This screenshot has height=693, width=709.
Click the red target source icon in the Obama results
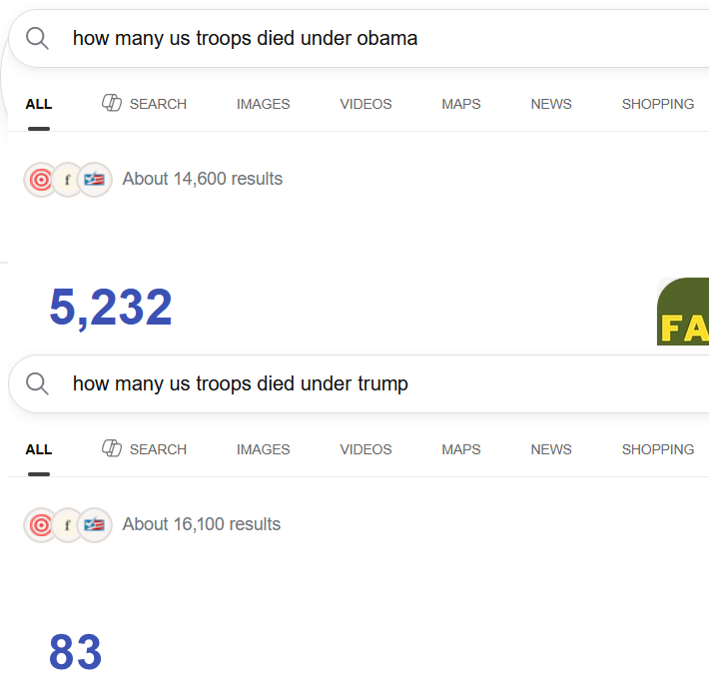41,180
